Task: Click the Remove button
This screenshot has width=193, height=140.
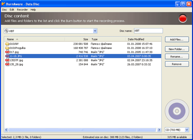Action: 177,64
